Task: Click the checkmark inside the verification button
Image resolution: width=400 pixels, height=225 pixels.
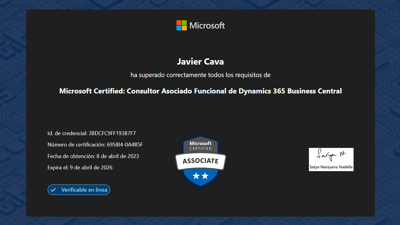Action: click(x=53, y=190)
